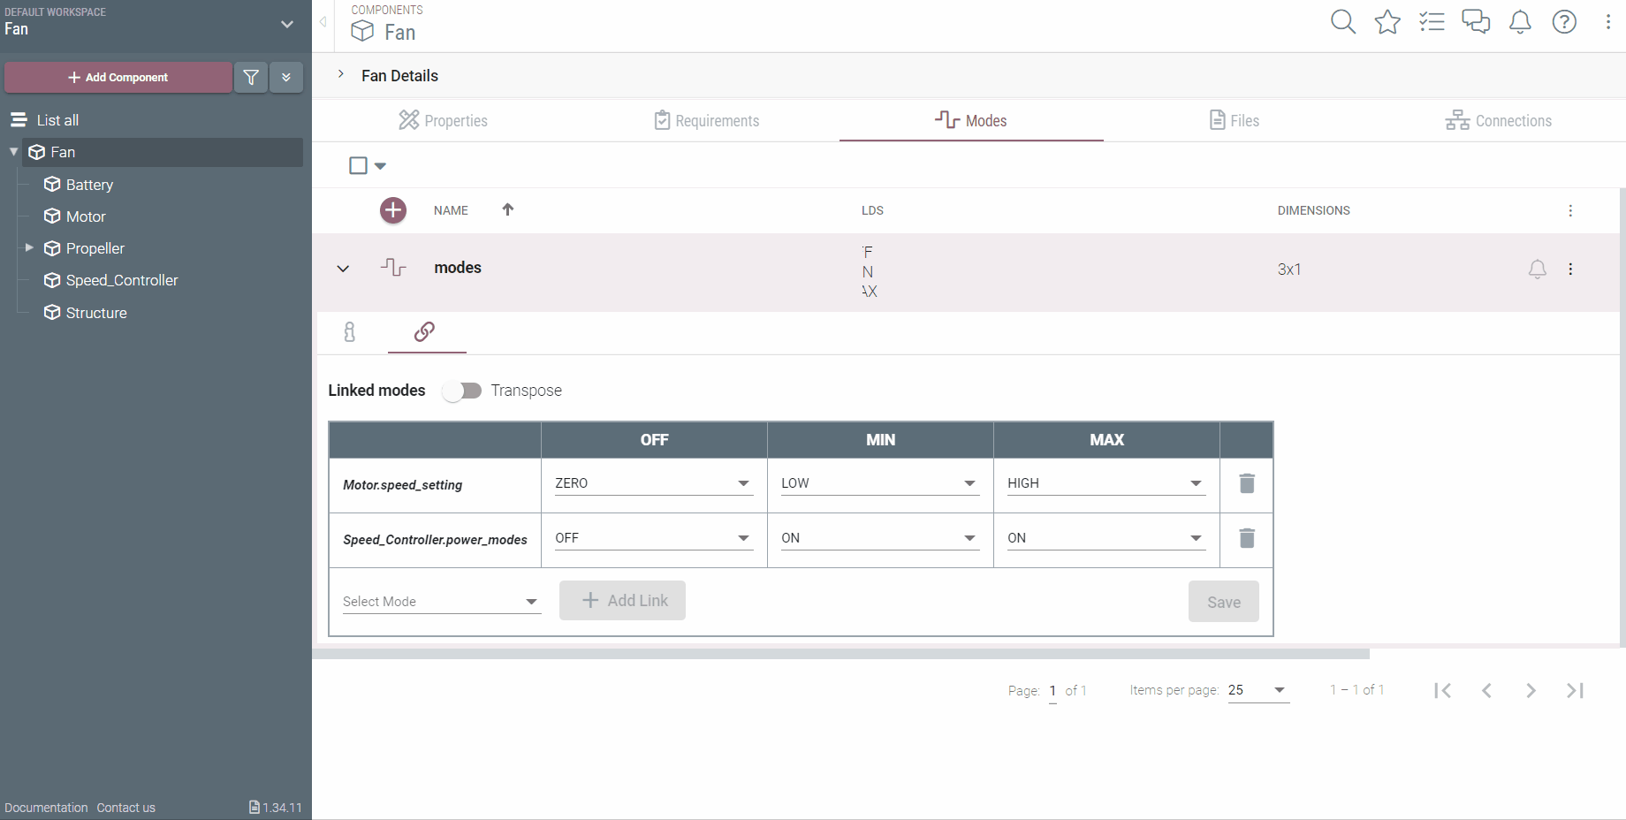
Task: Click the horizontal scrollbar under the table
Action: tap(840, 655)
